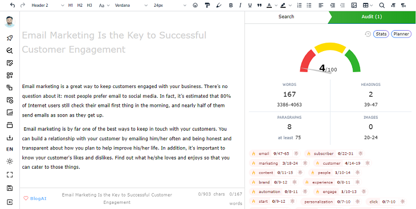The width and height of the screenshot is (416, 209).
Task: Open the Audit (1) tab
Action: point(372,16)
